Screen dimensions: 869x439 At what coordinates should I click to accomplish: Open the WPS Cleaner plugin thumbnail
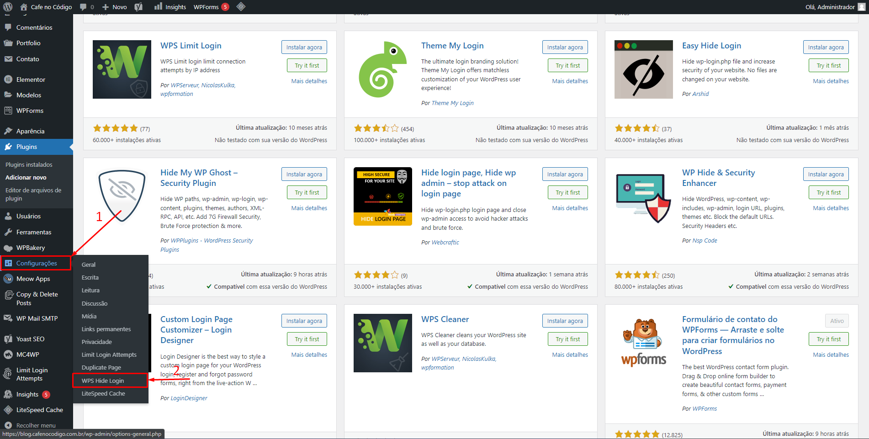tap(383, 343)
